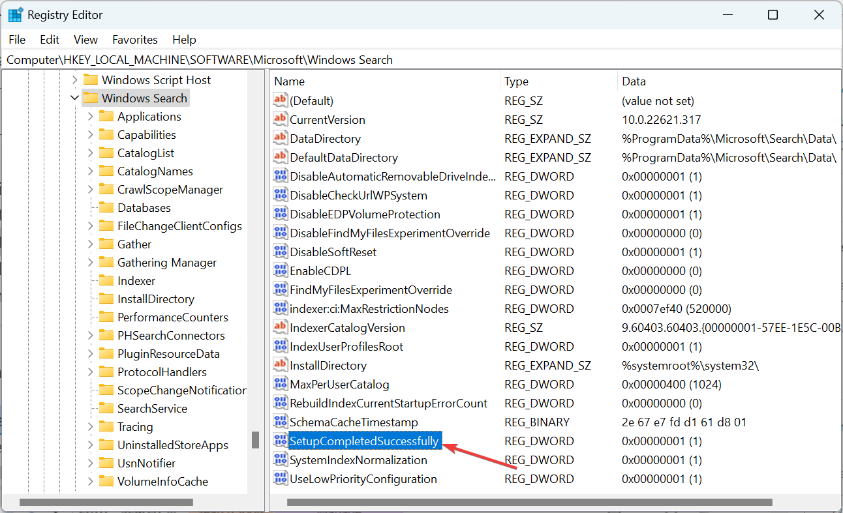This screenshot has width=843, height=513.
Task: Expand the CrawlScopeManager subkey
Action: [90, 189]
